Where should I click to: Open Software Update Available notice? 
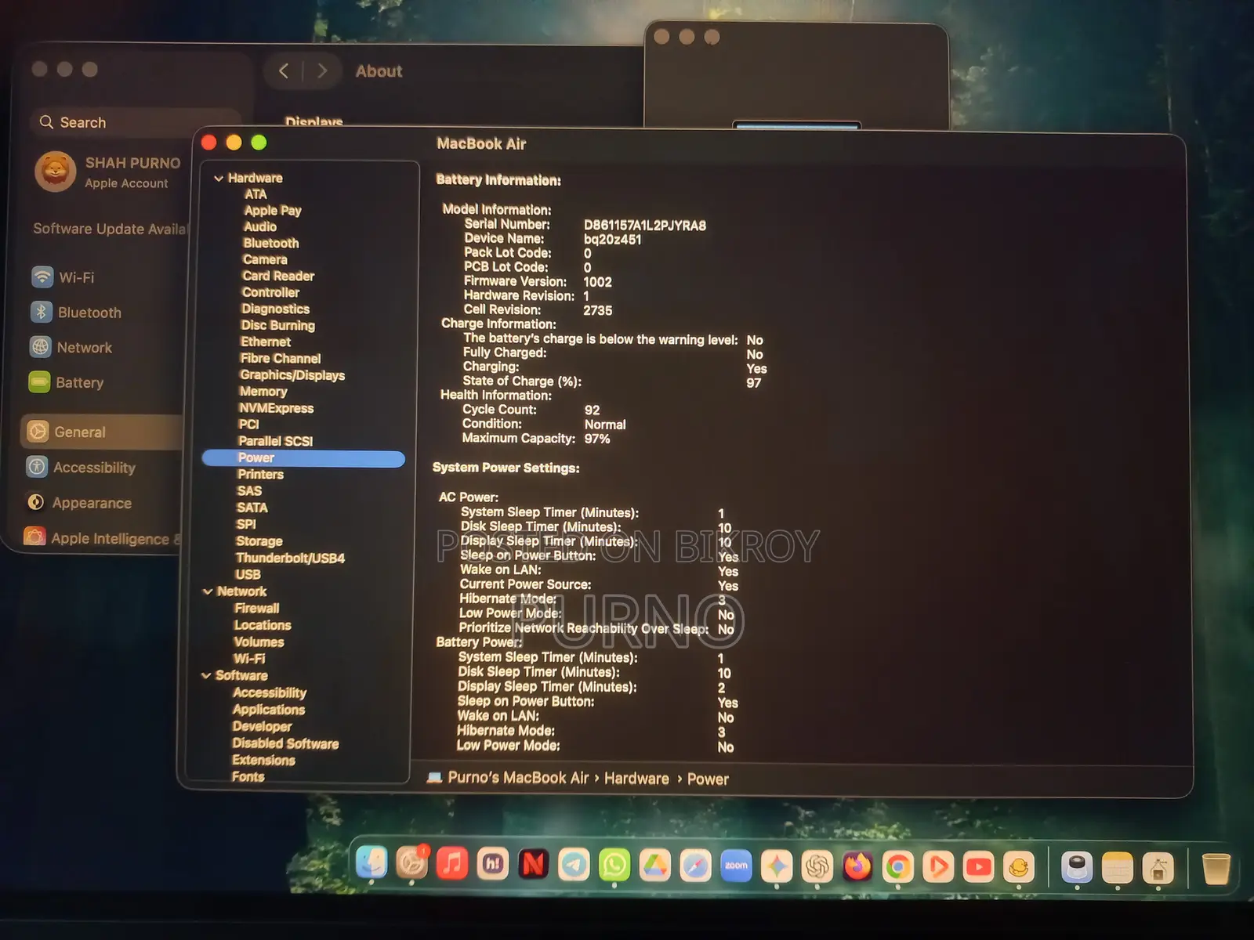[111, 229]
